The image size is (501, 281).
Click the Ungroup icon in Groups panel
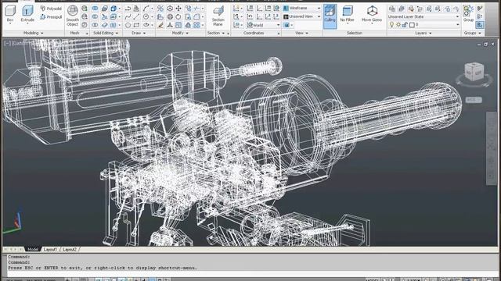click(479, 9)
